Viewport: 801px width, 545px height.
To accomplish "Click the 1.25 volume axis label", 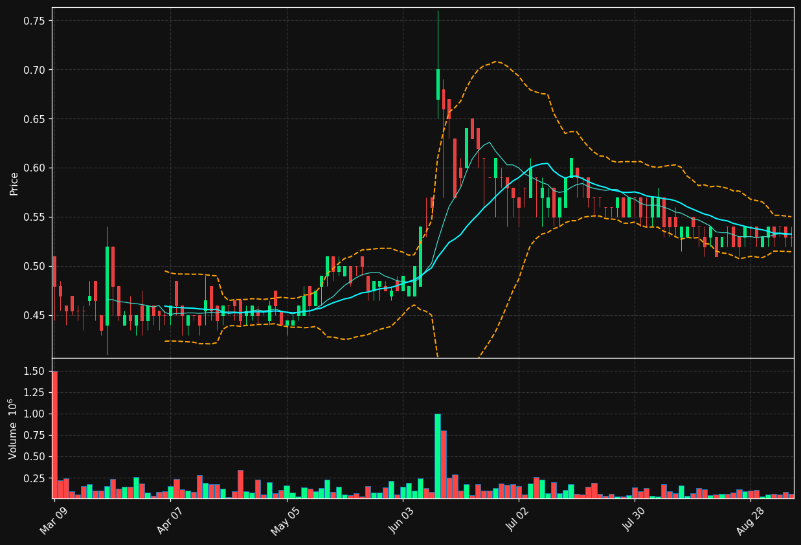I will 34,393.
